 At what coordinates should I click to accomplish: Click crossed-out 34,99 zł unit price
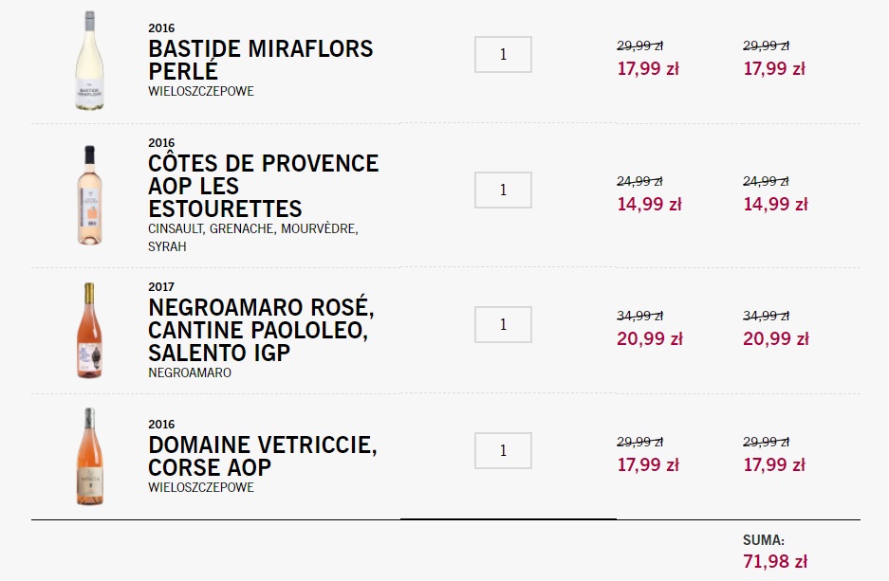(639, 316)
